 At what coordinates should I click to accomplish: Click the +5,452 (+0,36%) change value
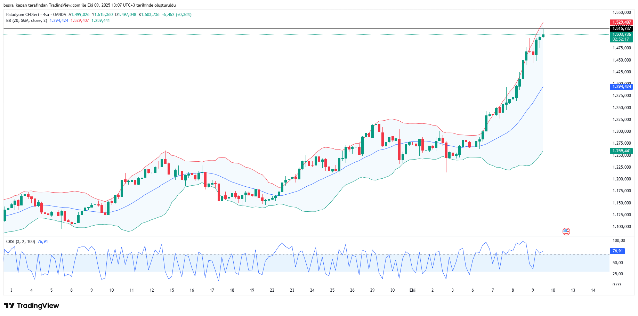click(x=177, y=15)
